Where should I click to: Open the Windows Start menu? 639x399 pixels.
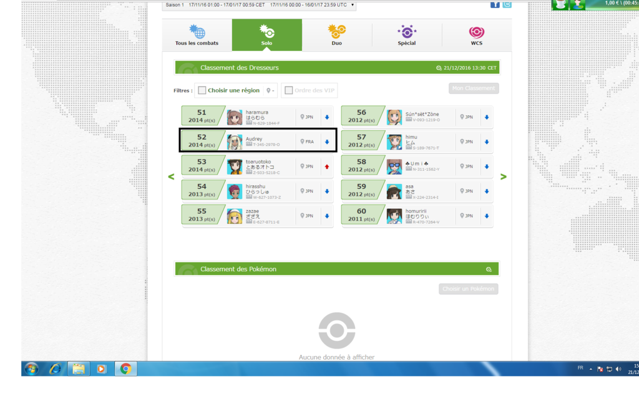pos(32,369)
